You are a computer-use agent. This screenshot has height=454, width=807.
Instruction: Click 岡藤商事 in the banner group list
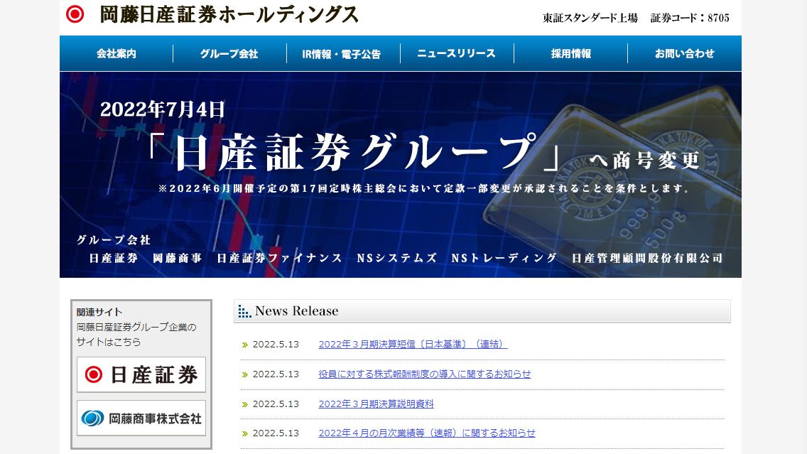[177, 258]
